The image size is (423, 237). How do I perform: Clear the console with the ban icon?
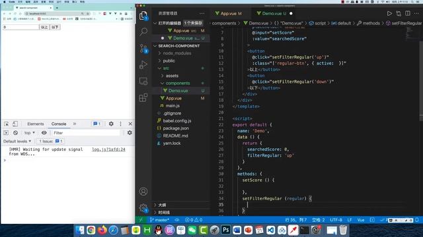coord(16,133)
